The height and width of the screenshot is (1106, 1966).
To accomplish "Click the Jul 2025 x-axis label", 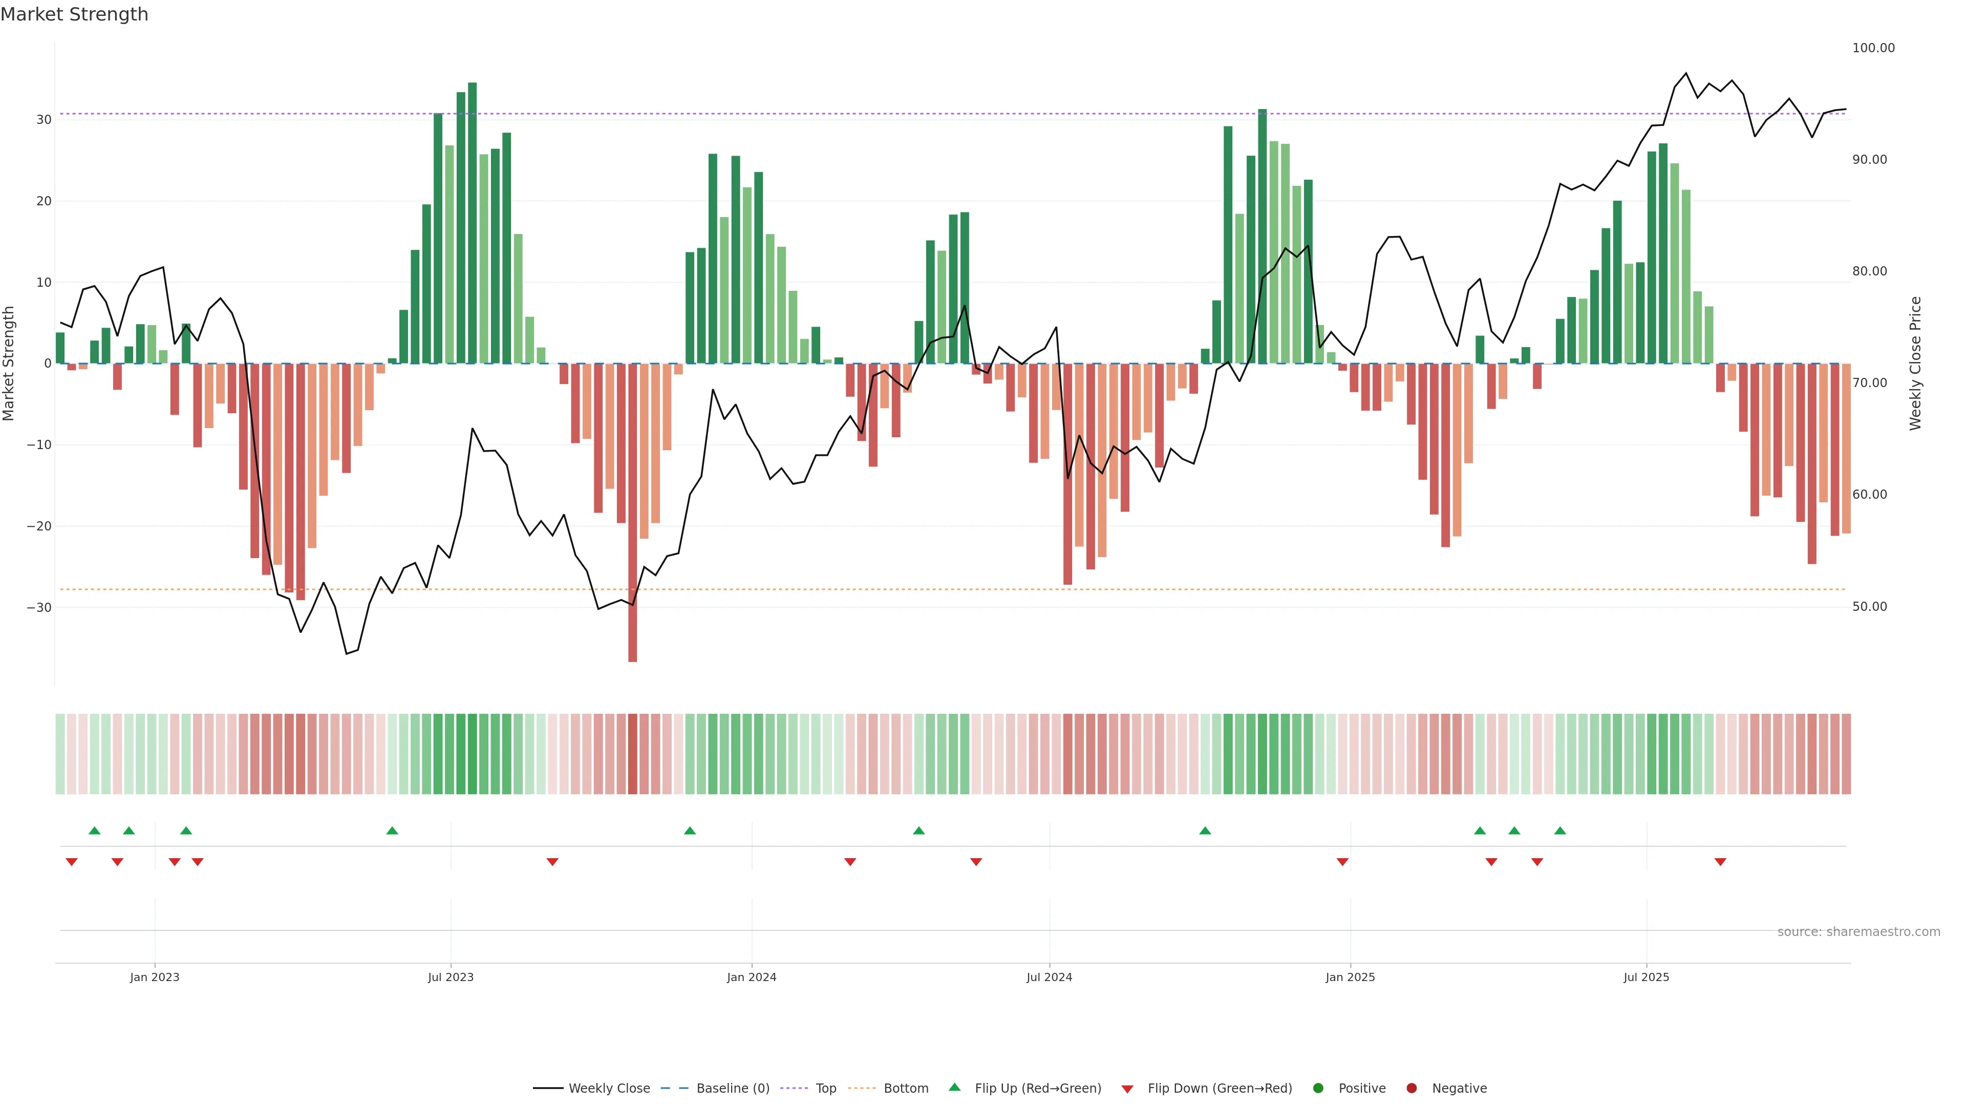I will 1646,977.
